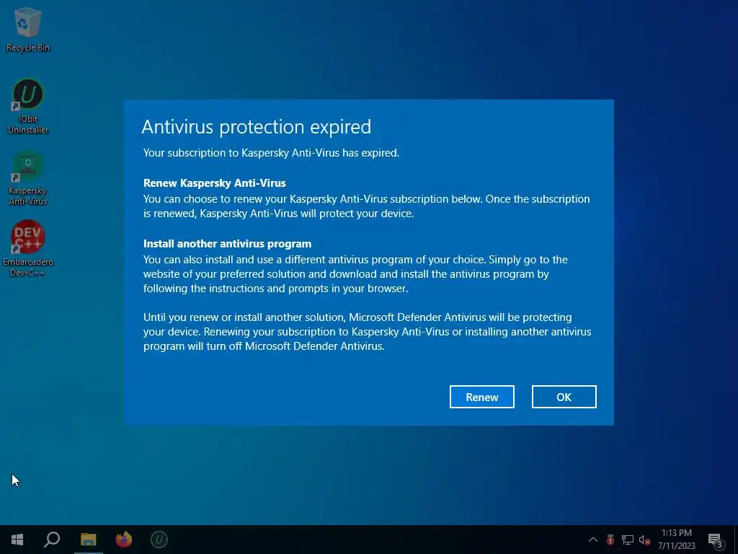Click the Kaspersky tray icon

pyautogui.click(x=610, y=540)
